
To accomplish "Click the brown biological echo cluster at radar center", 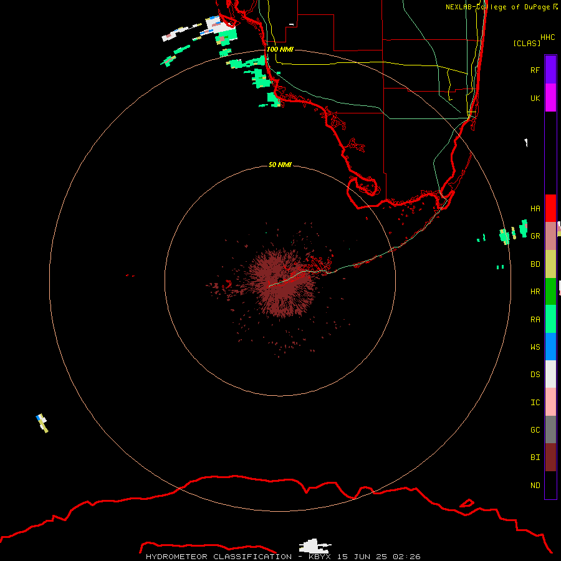I will tap(282, 282).
